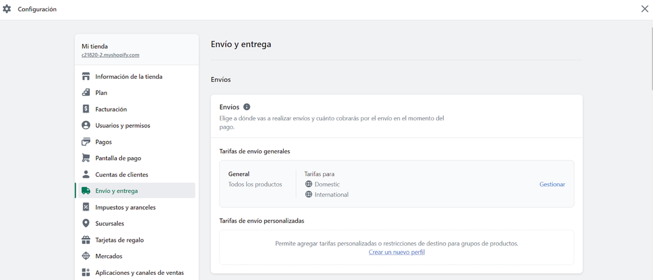The image size is (653, 280).
Task: Click the Envíos info circle icon
Action: tap(247, 107)
